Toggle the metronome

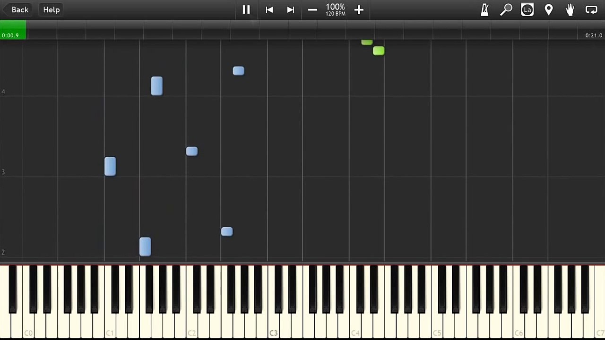[x=484, y=9]
